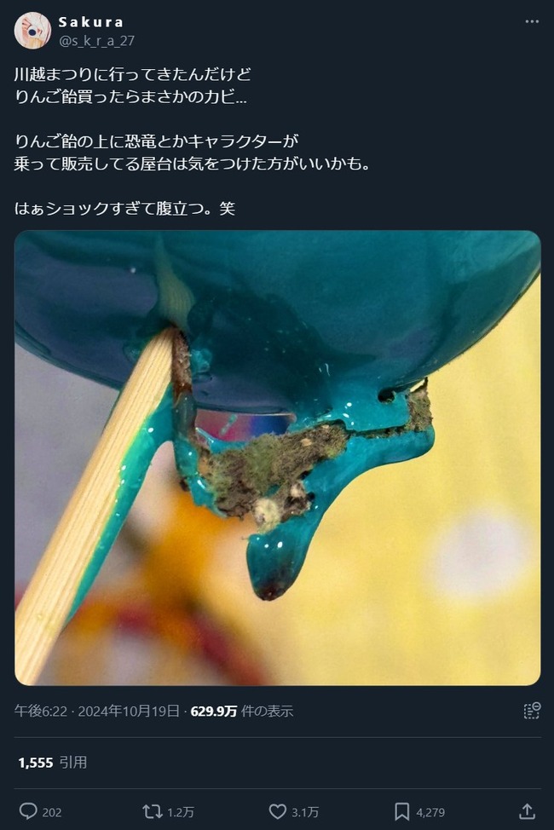
Task: Open the Sakura display name link
Action: pos(91,21)
